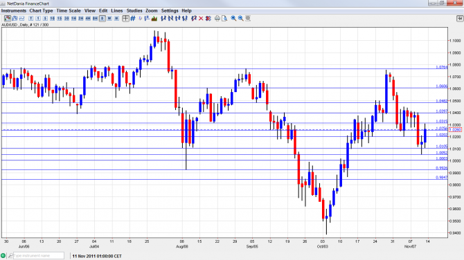Open the Chart Type menu
Viewport: 464px width, 260px height.
tap(41, 10)
